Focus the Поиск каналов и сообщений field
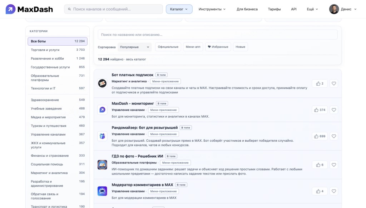The height and width of the screenshot is (208, 366). (x=113, y=9)
